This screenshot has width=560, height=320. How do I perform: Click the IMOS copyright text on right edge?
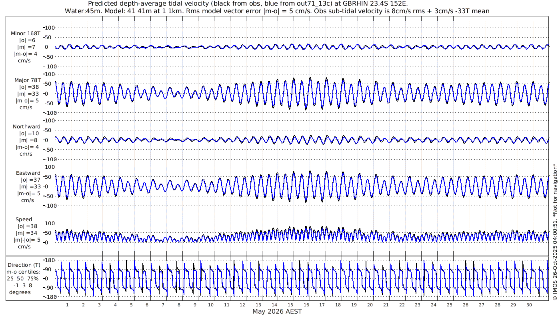coord(555,232)
